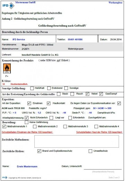Uncheck the Gas/Dampf checkbox
Image resolution: width=125 pixels, height=181 pixels.
[101, 94]
